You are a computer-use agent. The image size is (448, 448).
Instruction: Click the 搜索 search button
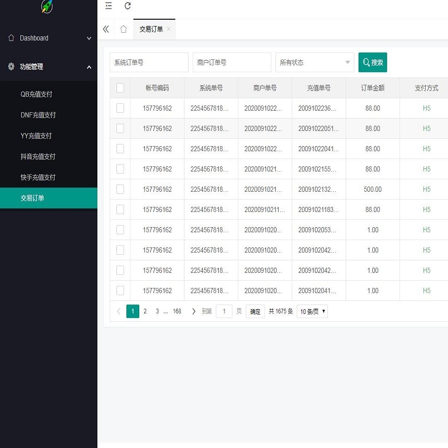tap(373, 62)
